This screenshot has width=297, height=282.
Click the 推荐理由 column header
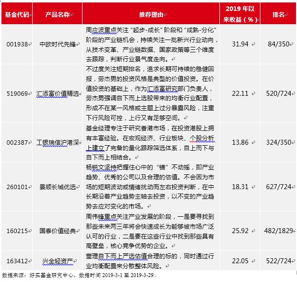(151, 14)
